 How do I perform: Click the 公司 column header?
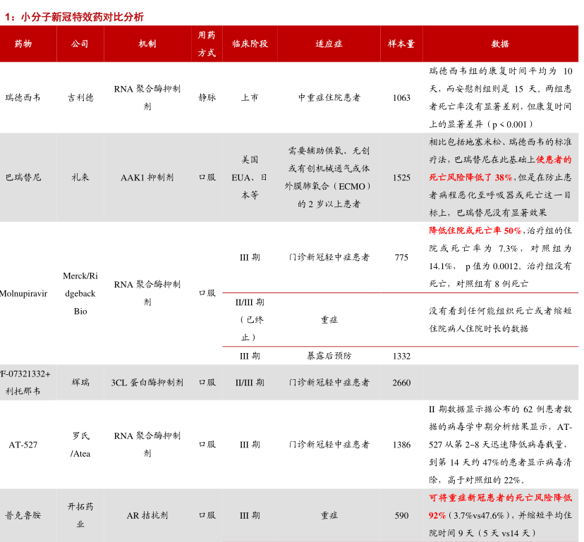pyautogui.click(x=80, y=44)
